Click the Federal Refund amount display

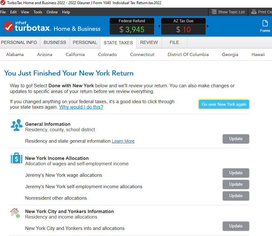point(132,30)
